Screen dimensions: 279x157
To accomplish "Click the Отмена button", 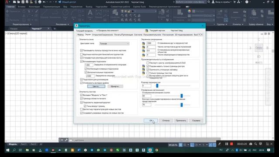I will tap(166, 120).
